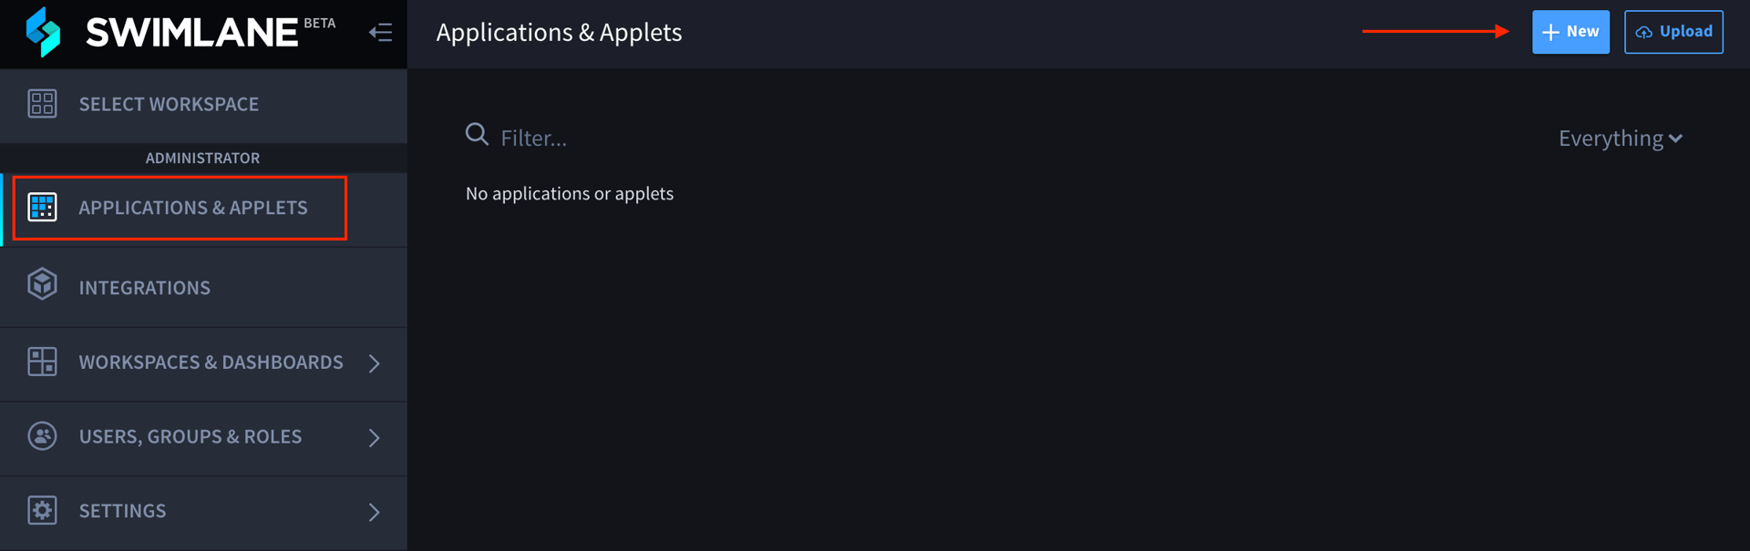The image size is (1750, 551).
Task: Go to Applications & Applets menu item
Action: pyautogui.click(x=193, y=208)
